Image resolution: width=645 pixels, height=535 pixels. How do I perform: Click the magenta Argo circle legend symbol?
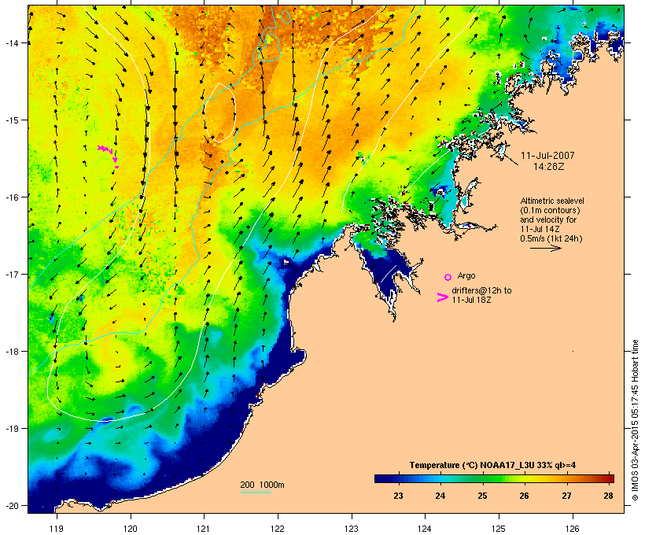click(x=448, y=277)
